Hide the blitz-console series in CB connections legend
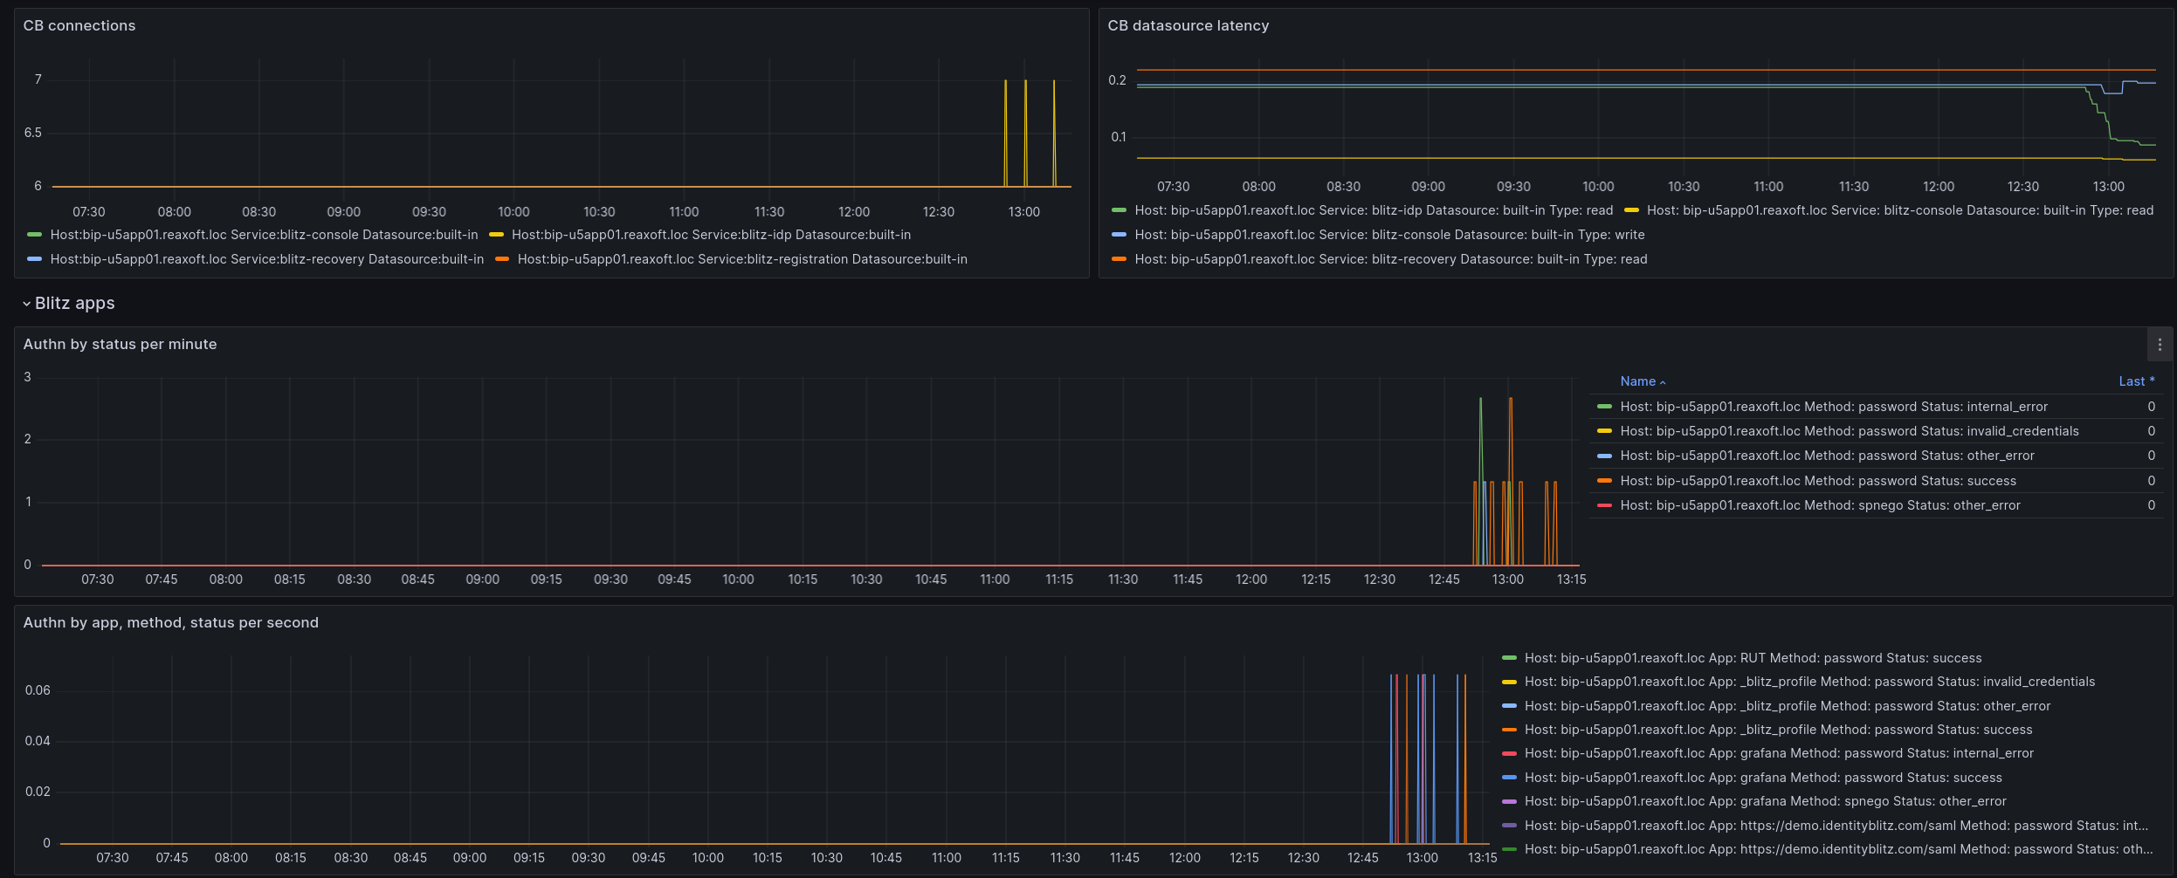The width and height of the screenshot is (2177, 878). 264,234
